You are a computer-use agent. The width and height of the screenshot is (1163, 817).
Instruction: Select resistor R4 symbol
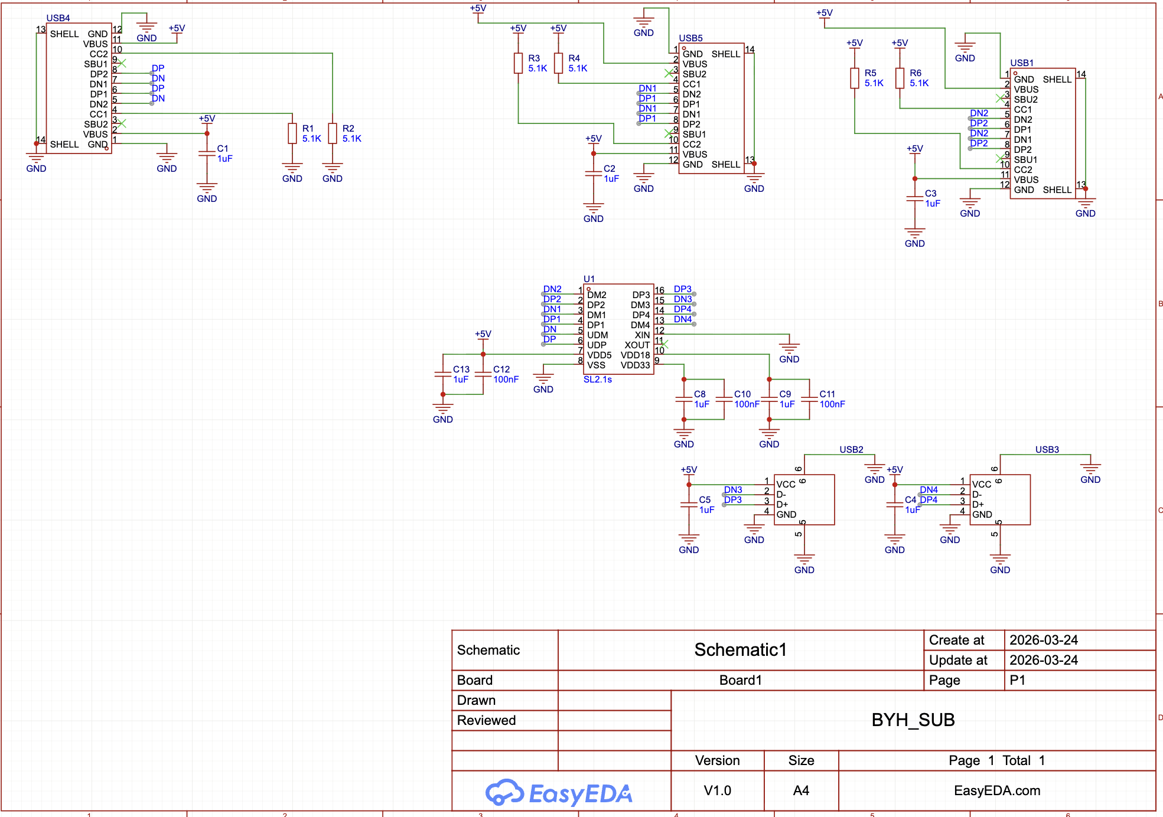(558, 63)
